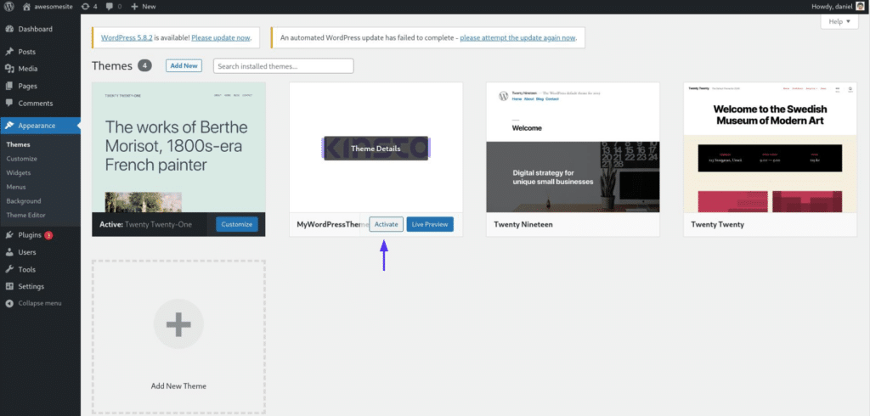This screenshot has height=416, width=870.
Task: Click Customize on Twenty Twenty-One theme
Action: pyautogui.click(x=237, y=225)
